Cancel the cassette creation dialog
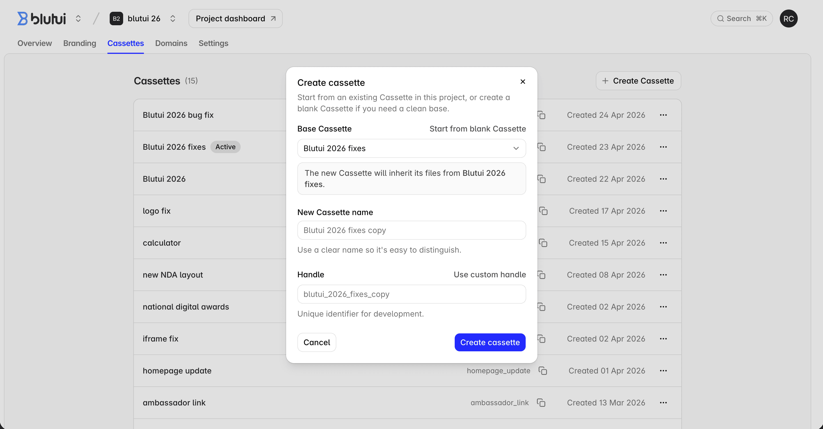This screenshot has width=823, height=429. (317, 342)
